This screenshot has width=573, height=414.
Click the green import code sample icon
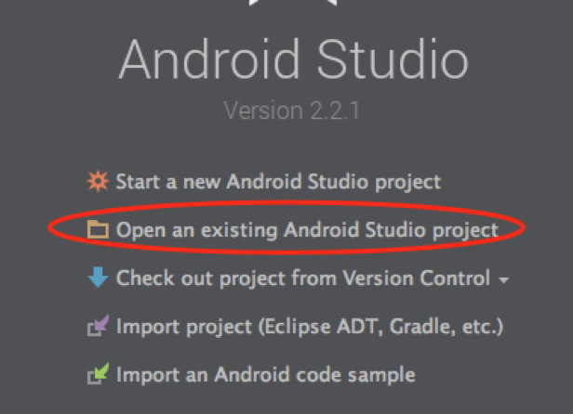(98, 373)
